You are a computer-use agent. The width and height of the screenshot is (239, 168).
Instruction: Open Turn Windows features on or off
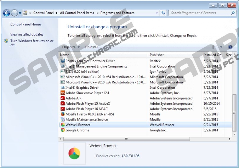point(32,43)
